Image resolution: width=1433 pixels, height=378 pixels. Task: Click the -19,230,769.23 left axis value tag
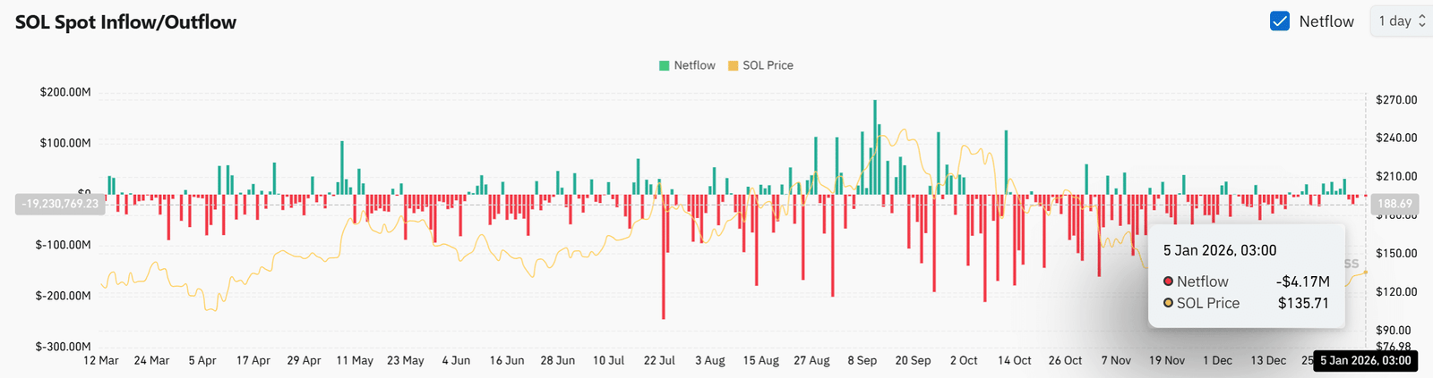click(x=61, y=204)
